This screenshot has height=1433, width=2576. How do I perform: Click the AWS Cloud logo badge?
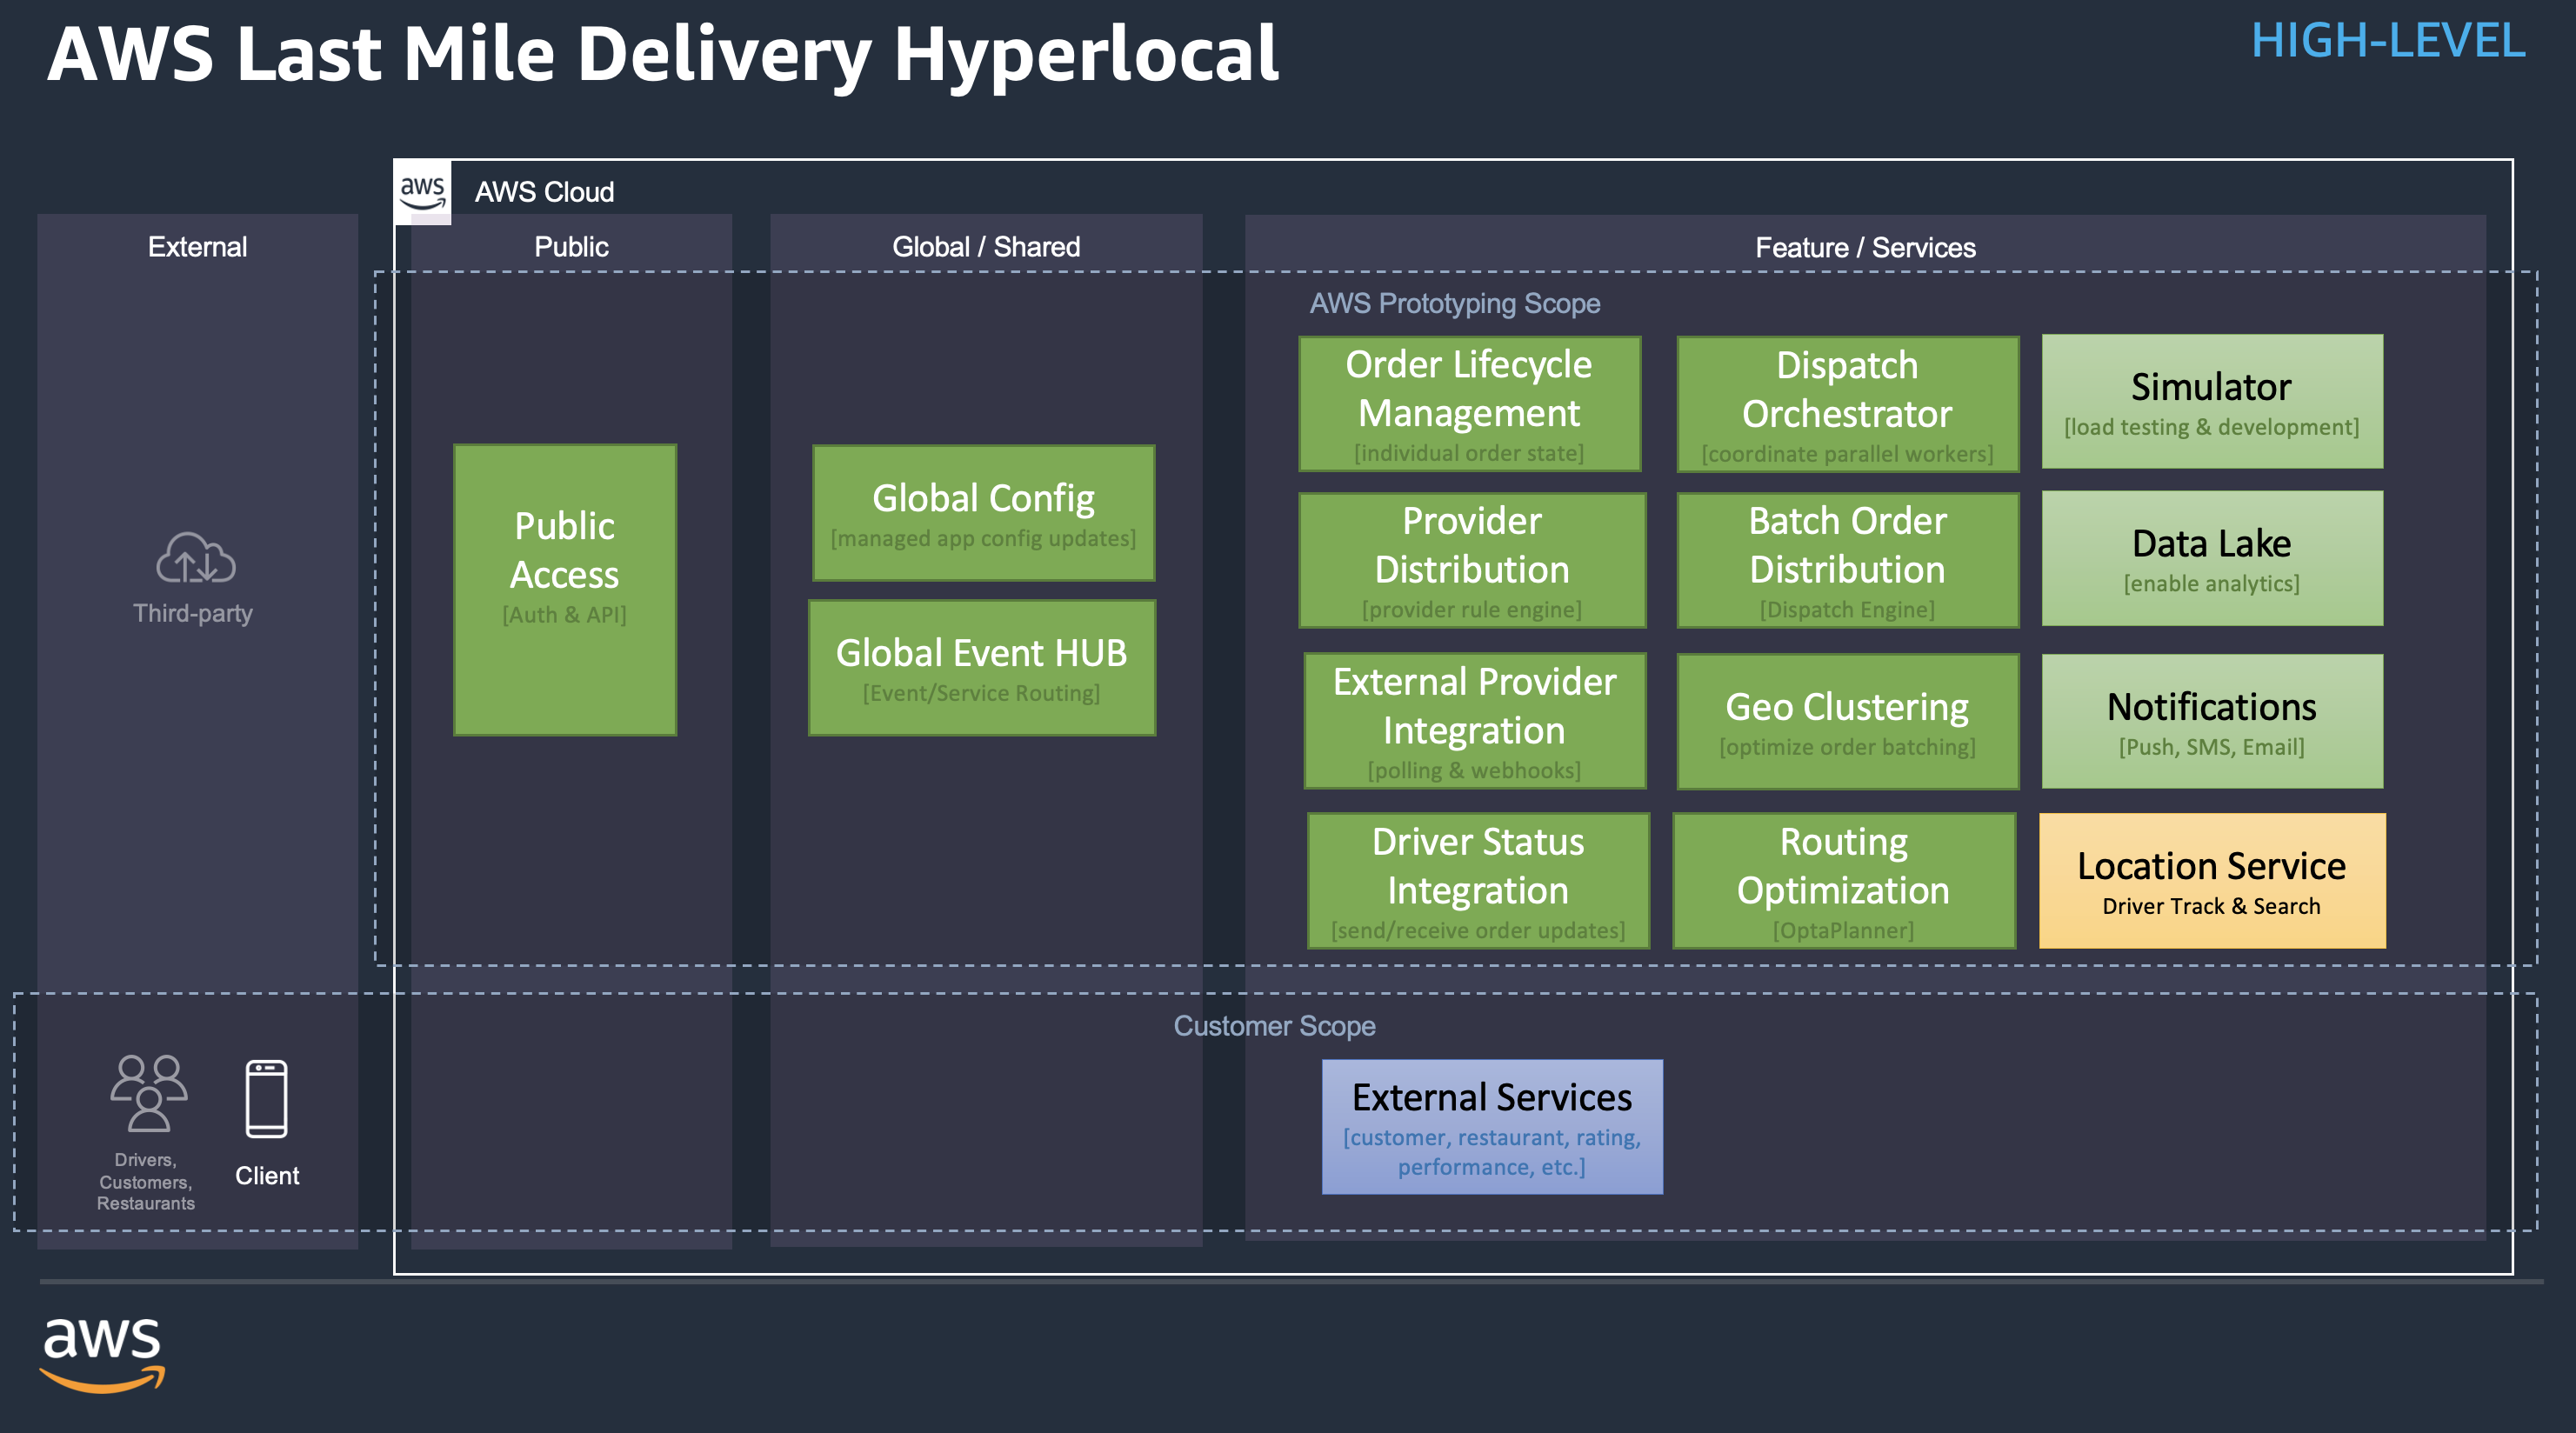pyautogui.click(x=422, y=191)
